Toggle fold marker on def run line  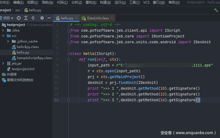coord(68,60)
